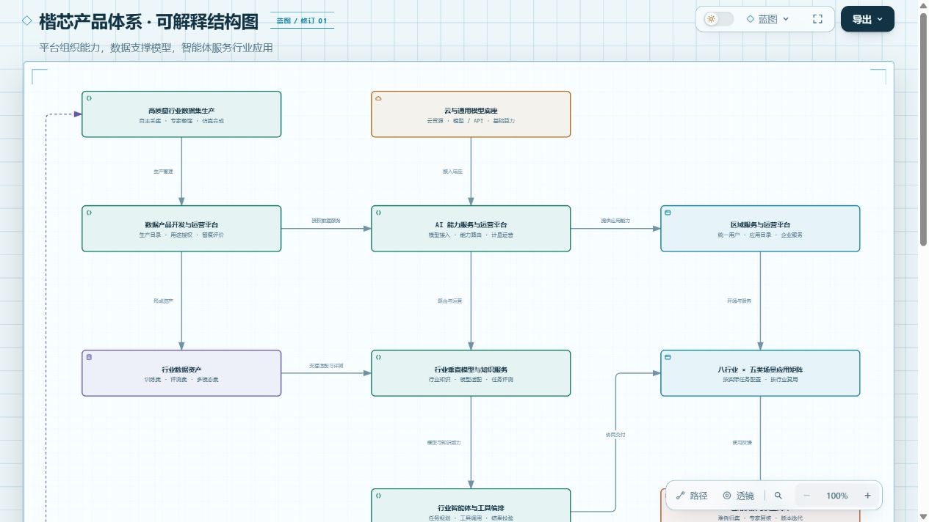
Task: Click the sun icon on the theme switch
Action: click(711, 19)
